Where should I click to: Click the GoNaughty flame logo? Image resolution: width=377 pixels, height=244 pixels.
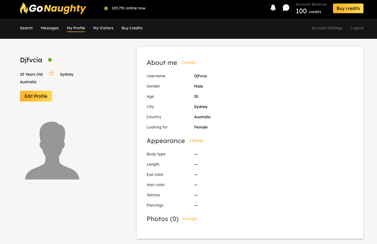24,8
